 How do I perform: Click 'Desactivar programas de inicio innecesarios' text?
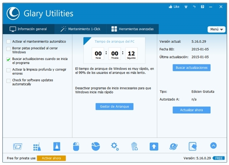point(113,90)
